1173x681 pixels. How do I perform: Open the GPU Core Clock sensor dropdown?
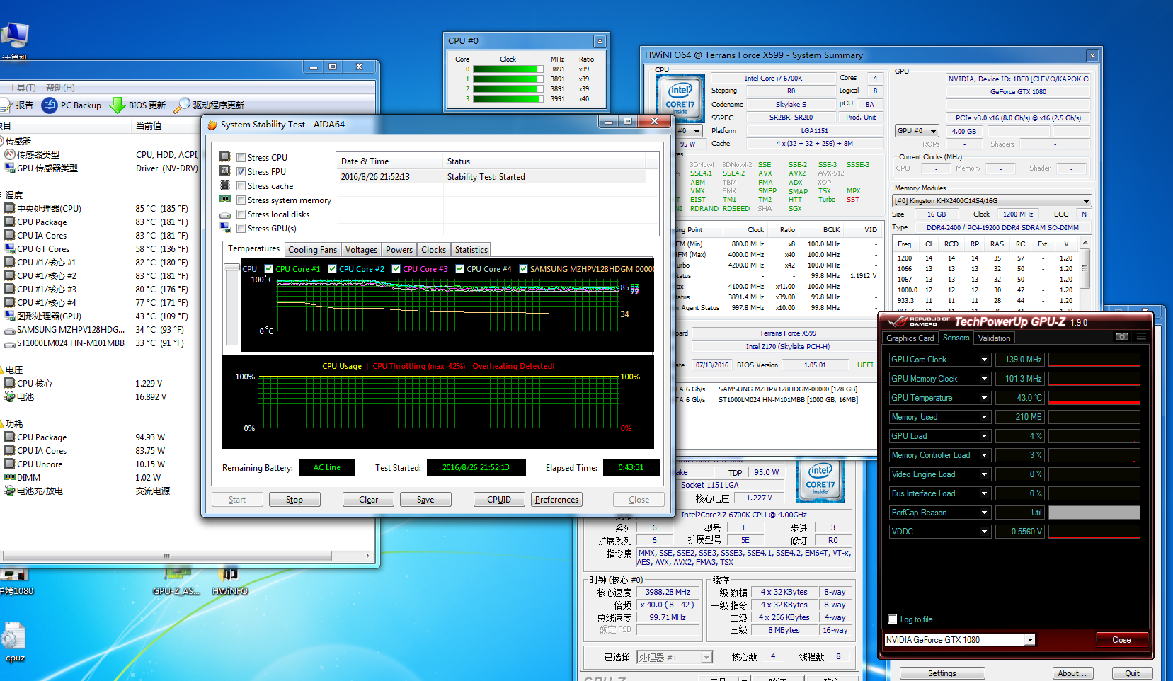tap(984, 360)
